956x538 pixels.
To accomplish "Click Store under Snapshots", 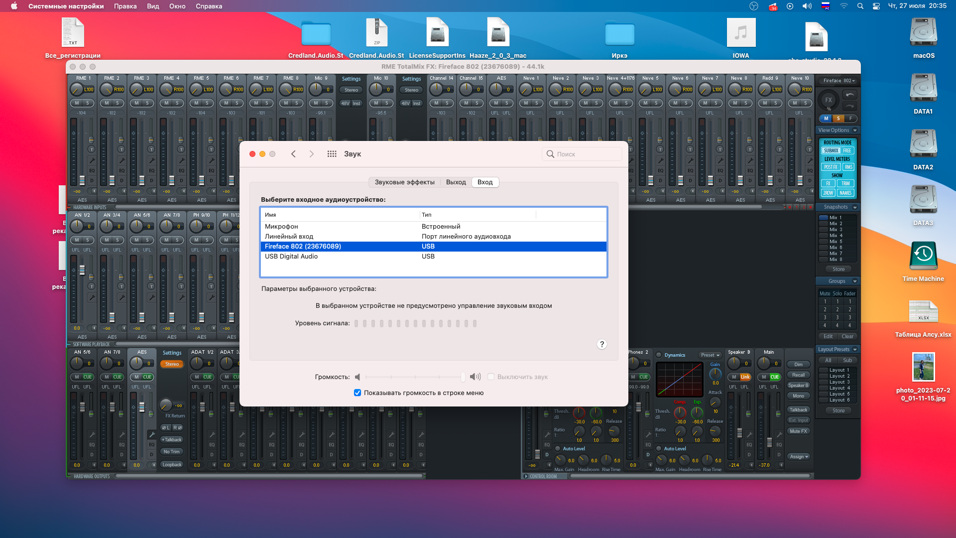I will [838, 269].
